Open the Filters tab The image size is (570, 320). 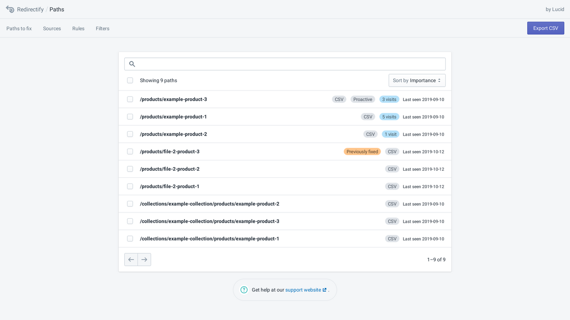[102, 28]
